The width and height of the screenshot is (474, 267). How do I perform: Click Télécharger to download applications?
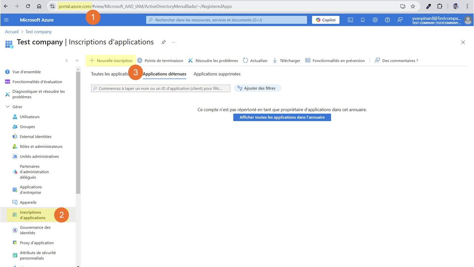[286, 60]
